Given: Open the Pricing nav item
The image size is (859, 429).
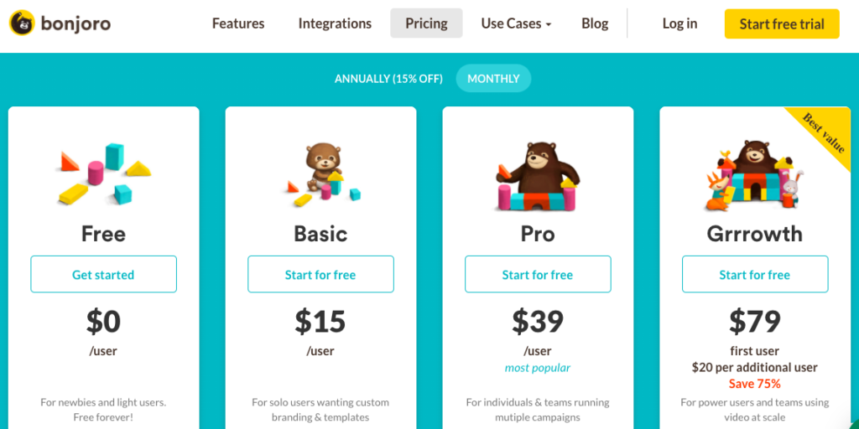Looking at the screenshot, I should 426,23.
